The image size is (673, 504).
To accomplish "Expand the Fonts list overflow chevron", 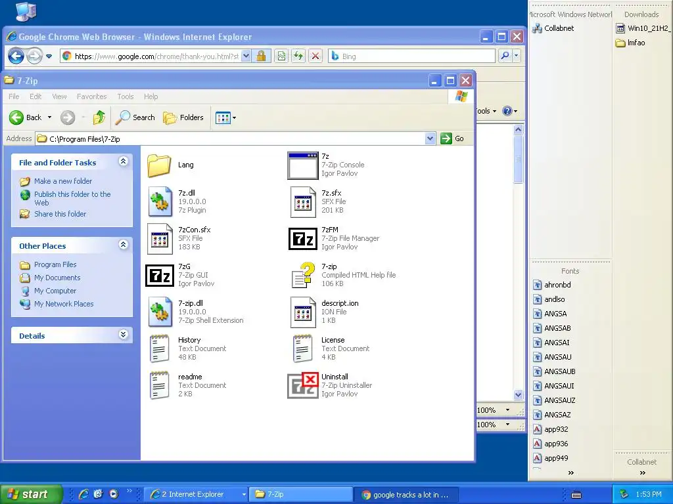I will (571, 472).
